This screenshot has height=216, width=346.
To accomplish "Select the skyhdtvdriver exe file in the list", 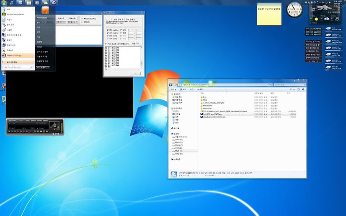I will click(213, 117).
